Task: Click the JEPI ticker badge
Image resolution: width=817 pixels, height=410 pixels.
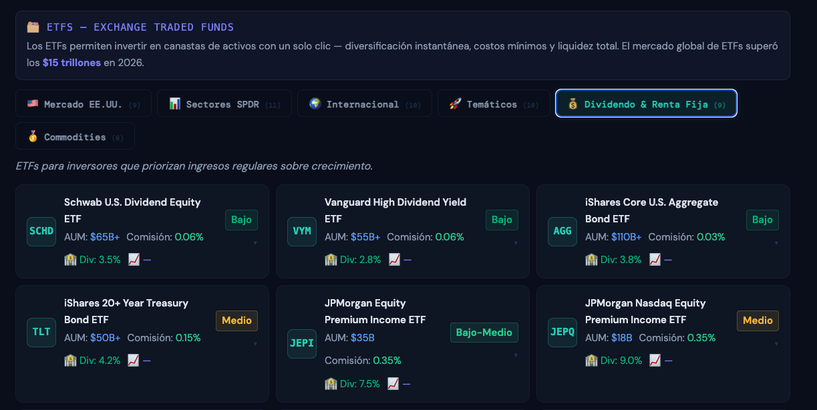Action: click(302, 344)
